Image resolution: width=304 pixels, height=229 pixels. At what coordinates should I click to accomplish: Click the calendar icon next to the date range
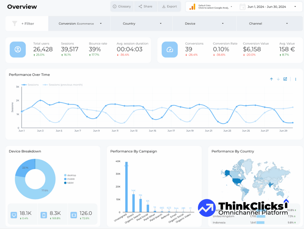(x=242, y=6)
